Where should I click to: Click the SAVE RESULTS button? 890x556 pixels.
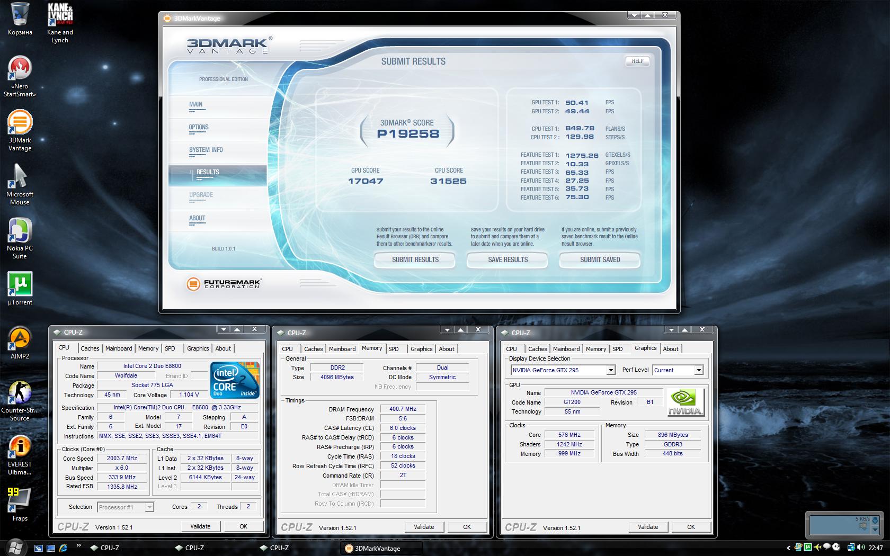tap(508, 260)
